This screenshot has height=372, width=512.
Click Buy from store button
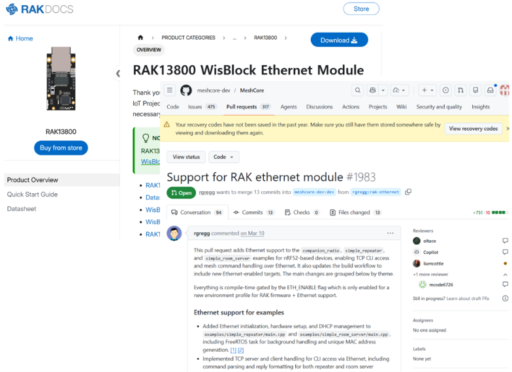coord(61,147)
